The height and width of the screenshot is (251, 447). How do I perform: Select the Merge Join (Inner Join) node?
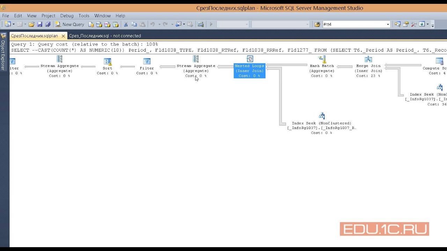click(368, 66)
